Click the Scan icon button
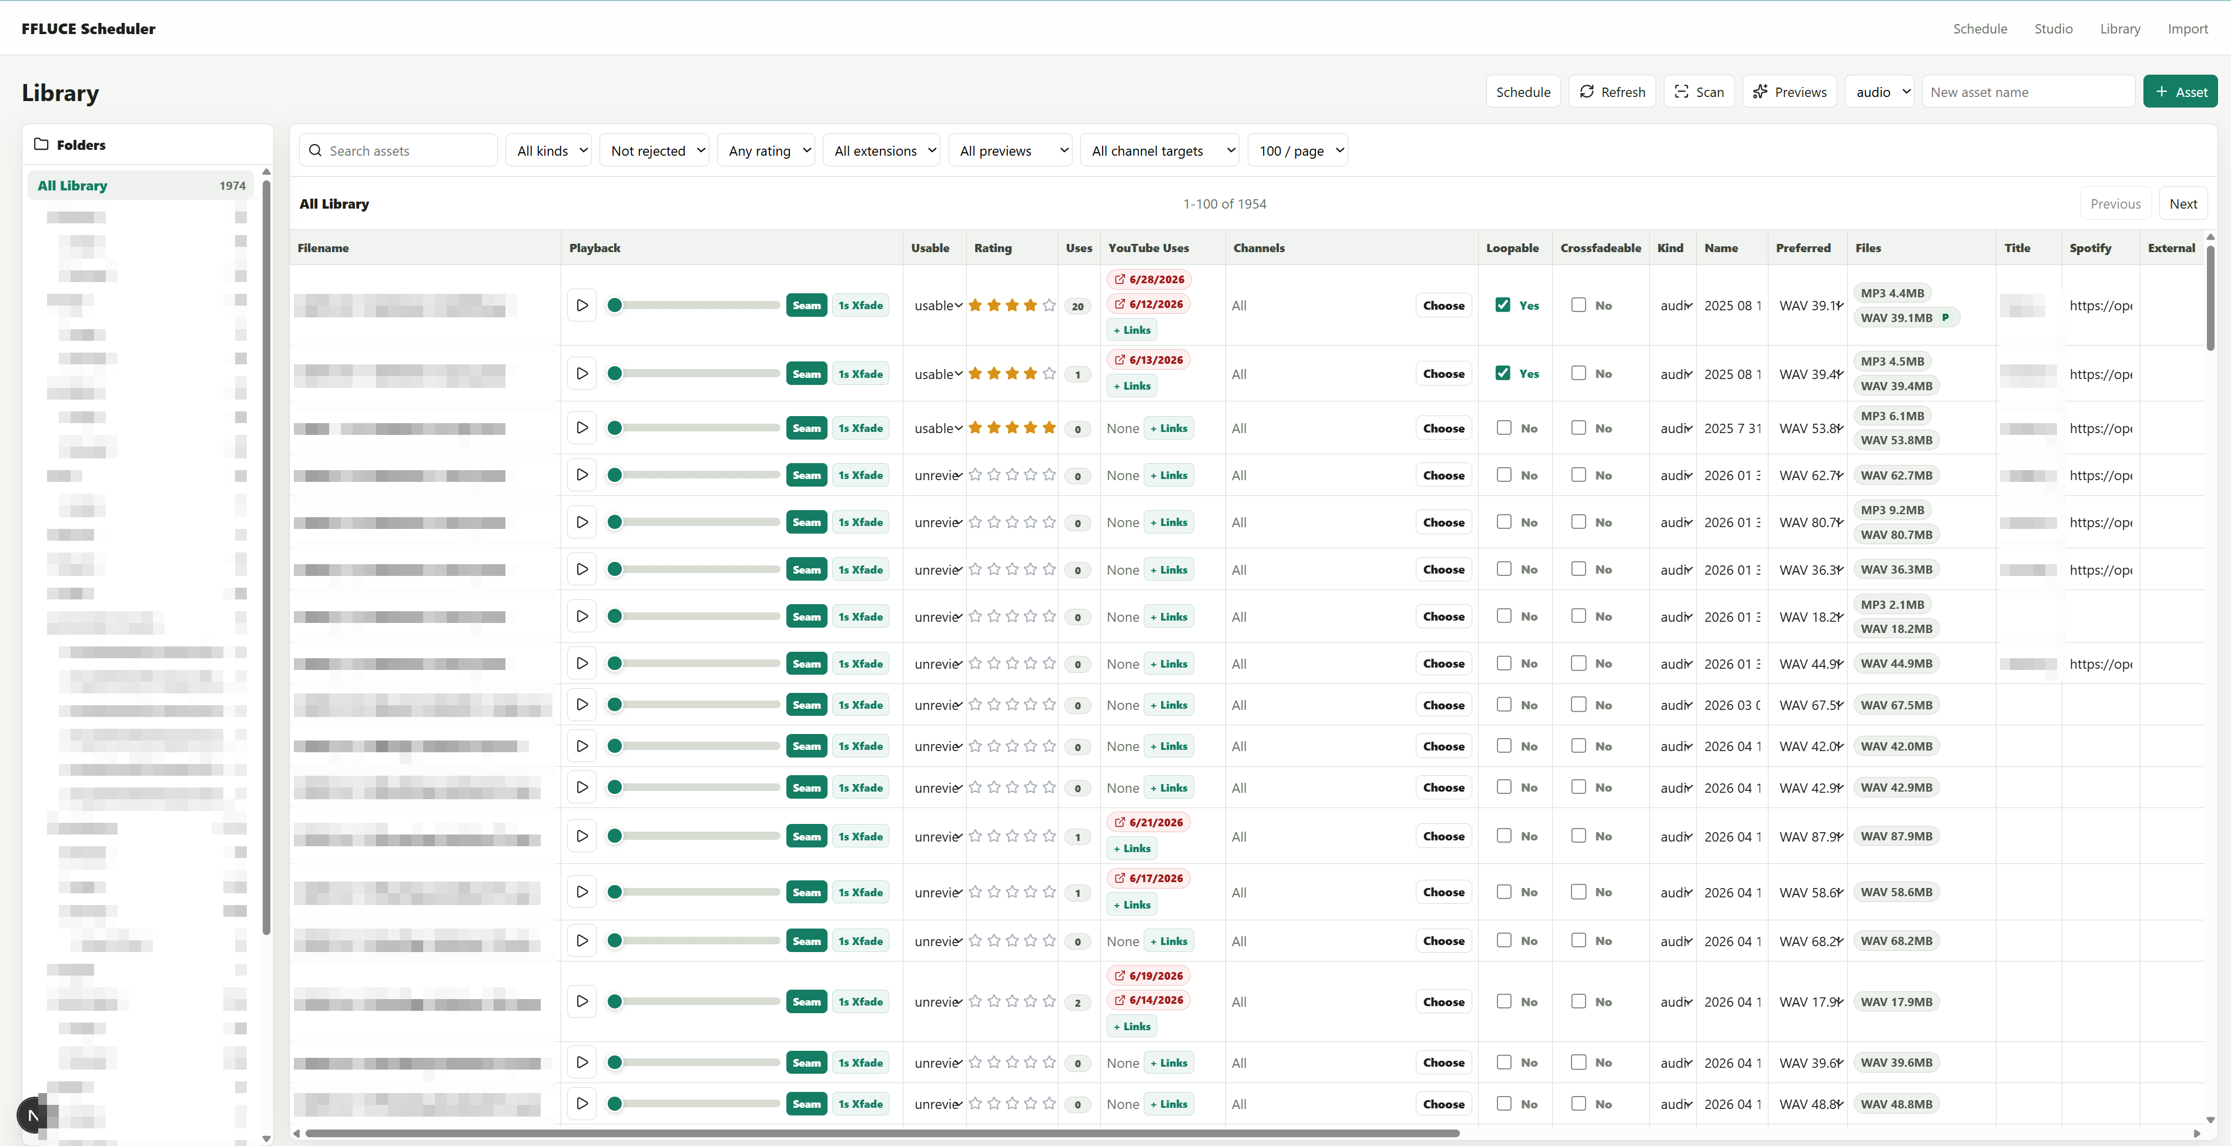This screenshot has height=1146, width=2231. (x=1699, y=92)
